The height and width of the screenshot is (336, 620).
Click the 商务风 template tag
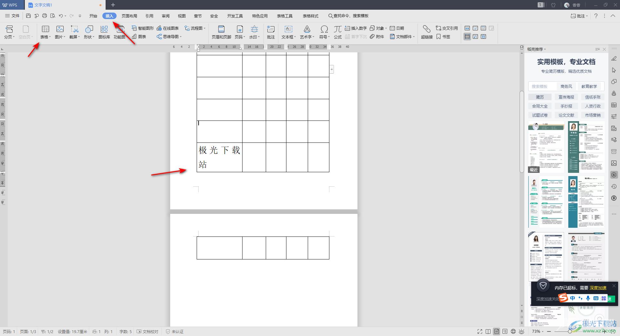point(566,86)
